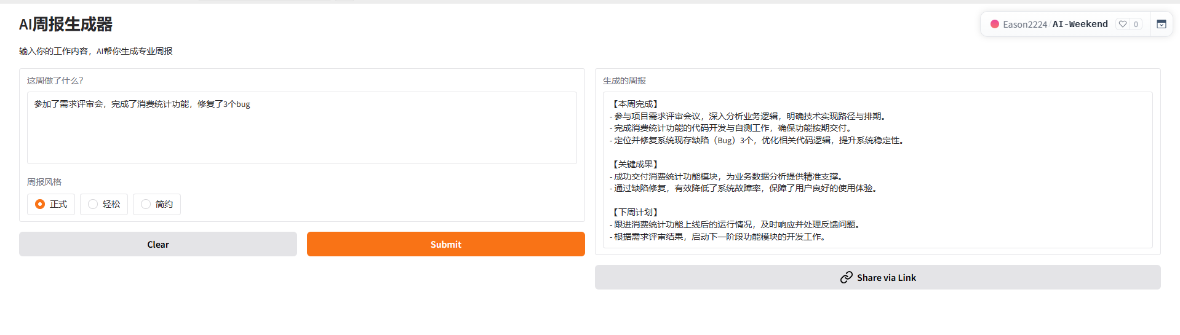Screen dimensions: 1180x335
Task: Click the pink Eason2224 avatar dot
Action: [x=994, y=24]
